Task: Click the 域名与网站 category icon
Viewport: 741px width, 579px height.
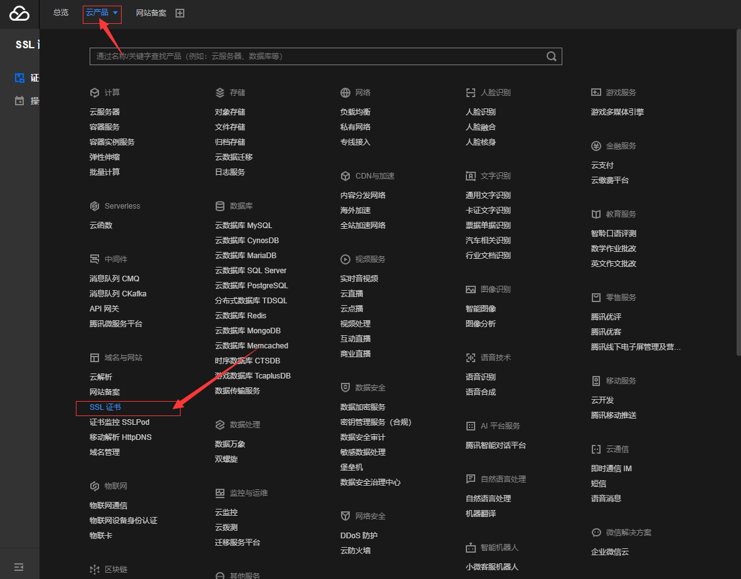Action: tap(95, 358)
